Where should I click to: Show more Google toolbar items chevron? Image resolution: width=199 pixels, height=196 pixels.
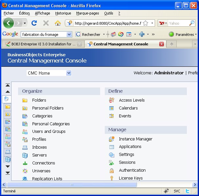coord(153,34)
